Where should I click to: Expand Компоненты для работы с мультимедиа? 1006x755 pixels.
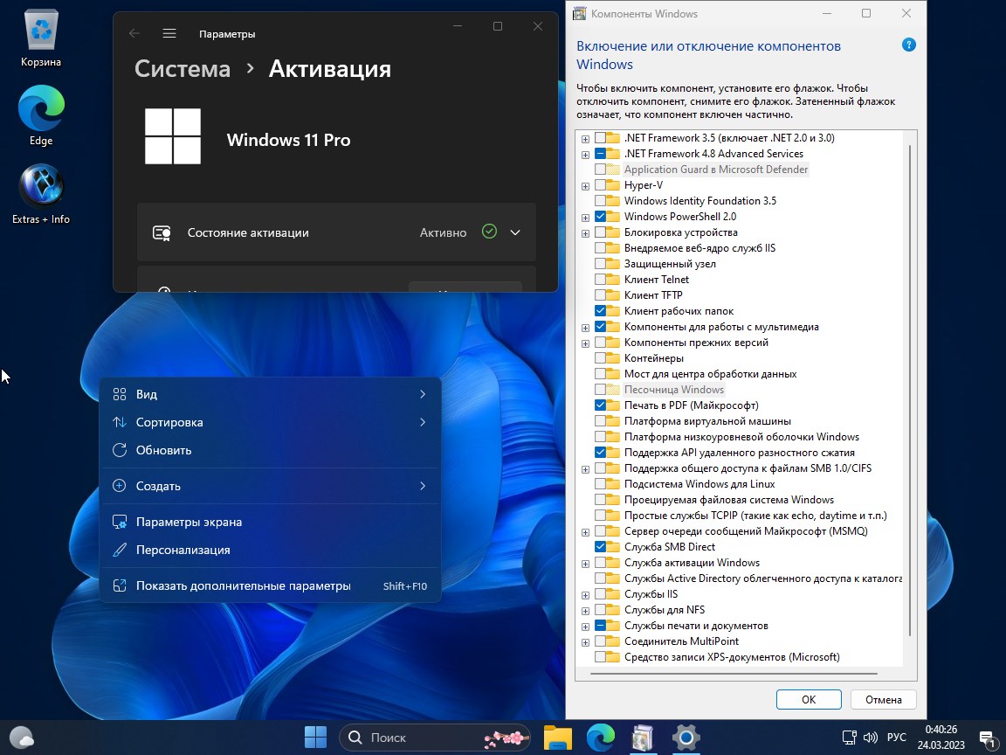(585, 328)
